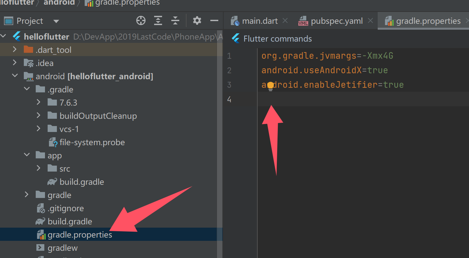Click the Flutter commands label
The image size is (469, 258).
[277, 39]
